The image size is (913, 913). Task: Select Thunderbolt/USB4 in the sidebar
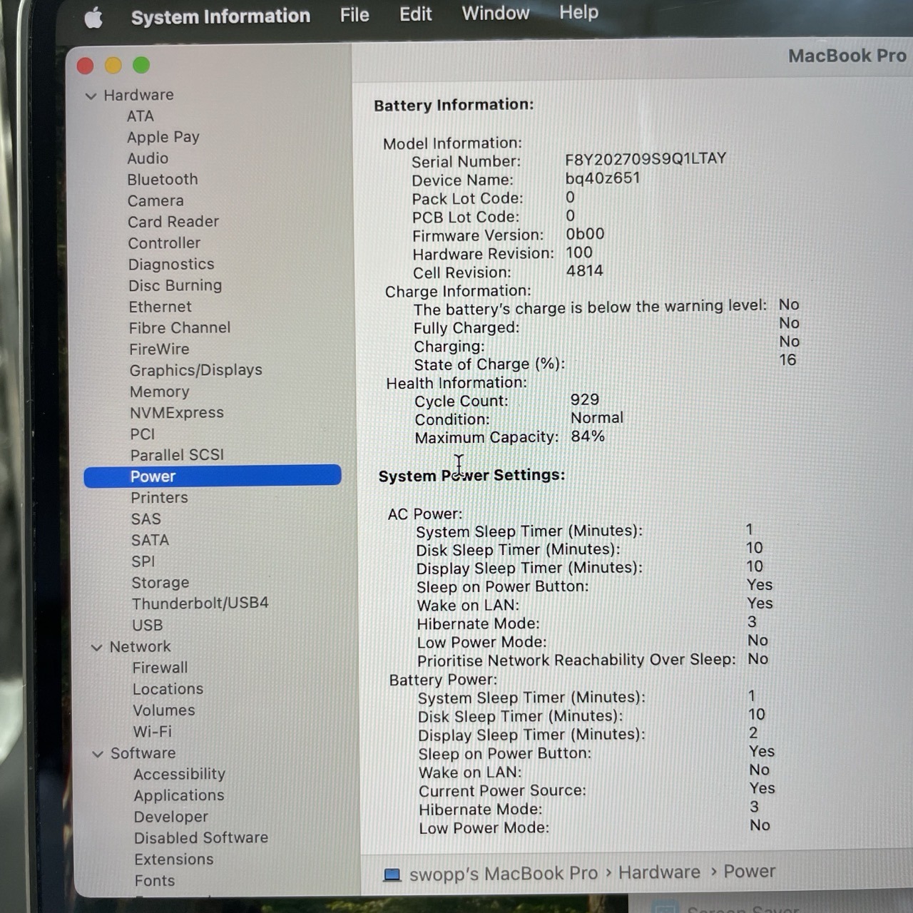pos(200,603)
